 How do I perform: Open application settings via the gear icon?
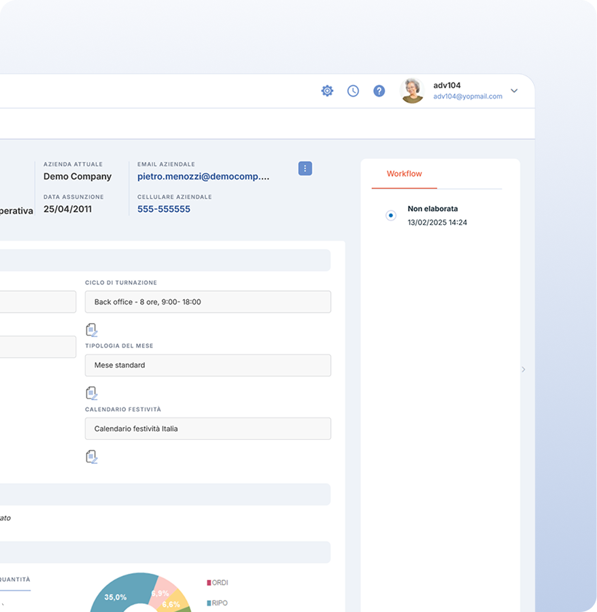(327, 90)
